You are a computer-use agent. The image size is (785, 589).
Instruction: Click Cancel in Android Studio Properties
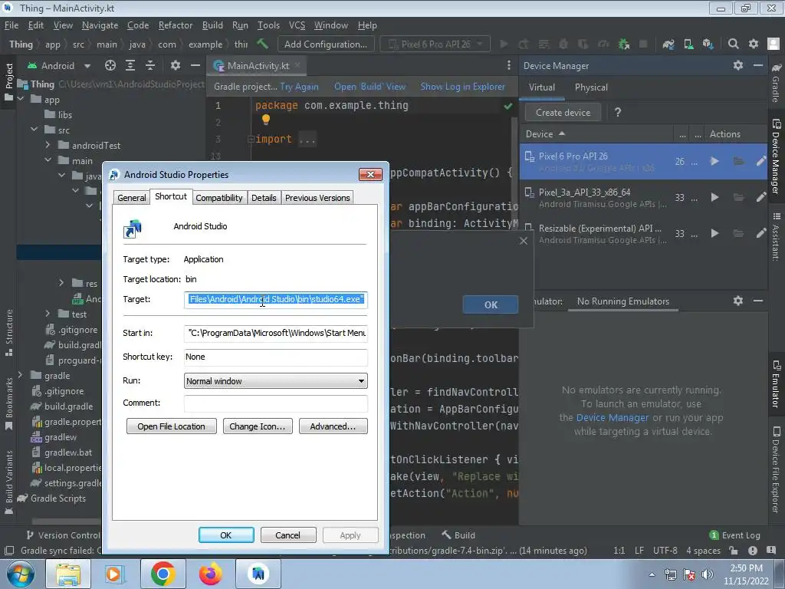pyautogui.click(x=288, y=535)
